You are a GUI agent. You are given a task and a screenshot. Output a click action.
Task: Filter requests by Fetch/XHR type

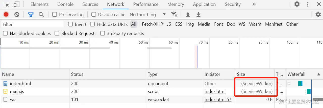coord(153,24)
